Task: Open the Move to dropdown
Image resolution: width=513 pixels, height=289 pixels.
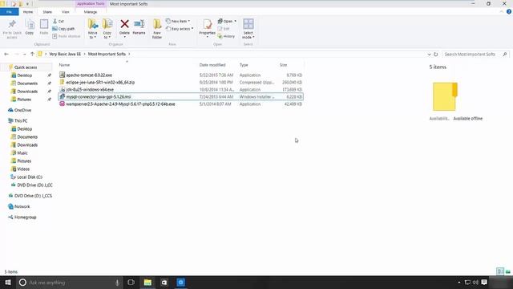Action: tap(93, 29)
